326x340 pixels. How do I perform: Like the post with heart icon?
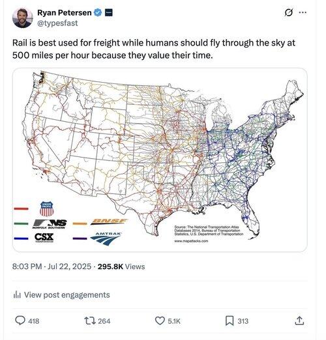pyautogui.click(x=160, y=320)
